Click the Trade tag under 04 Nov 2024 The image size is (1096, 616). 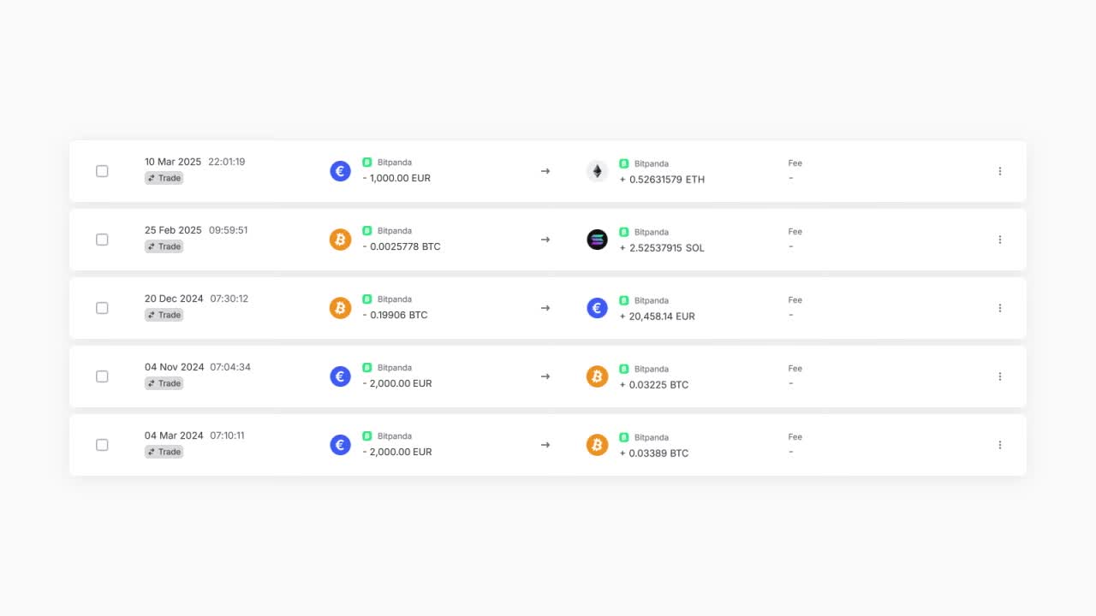coord(164,383)
